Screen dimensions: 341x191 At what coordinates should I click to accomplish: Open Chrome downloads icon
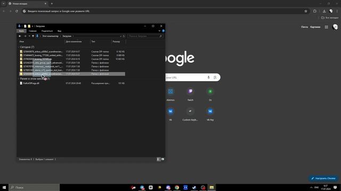point(324,11)
